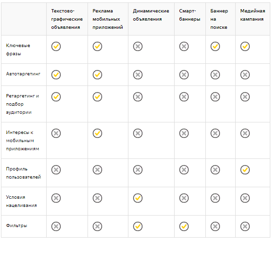The width and height of the screenshot is (278, 253).
Task: Click the Условия нацеливания row label
Action: (x=21, y=201)
